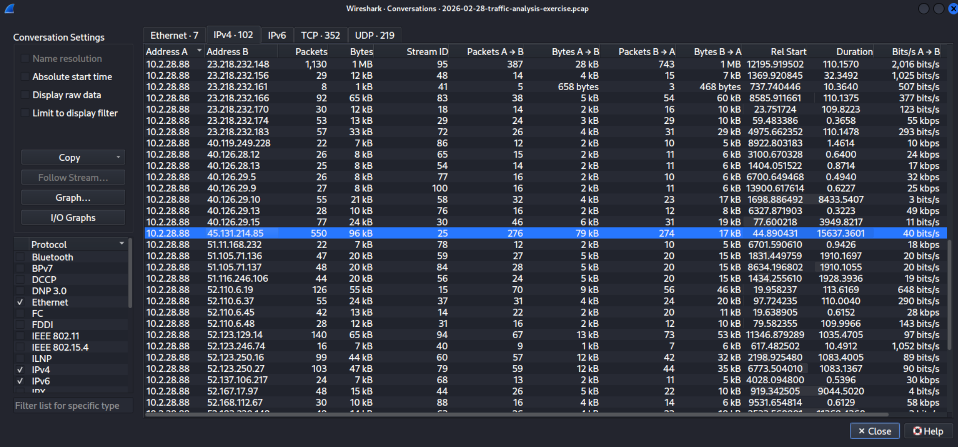The height and width of the screenshot is (447, 958).
Task: Uncheck the IPv4 protocol checkbox
Action: pyautogui.click(x=20, y=370)
